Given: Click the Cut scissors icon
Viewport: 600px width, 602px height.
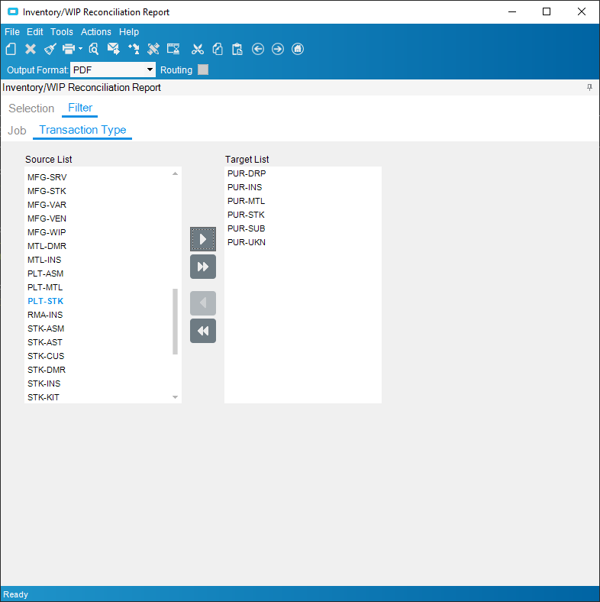Looking at the screenshot, I should click(198, 49).
